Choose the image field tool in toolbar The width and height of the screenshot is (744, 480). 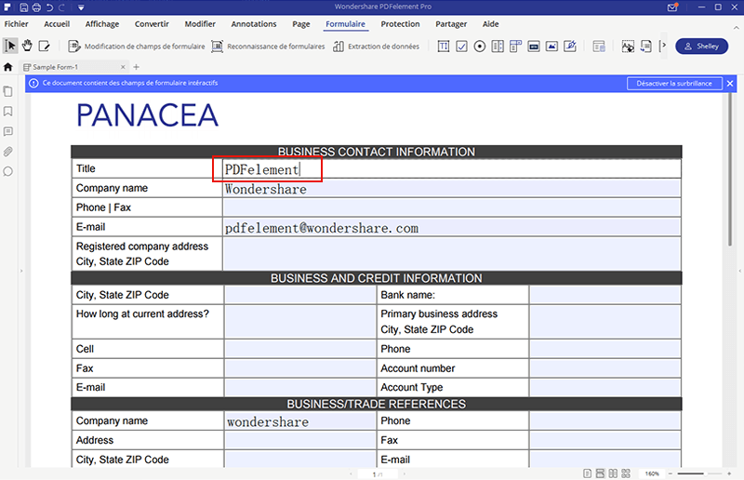[x=552, y=46]
